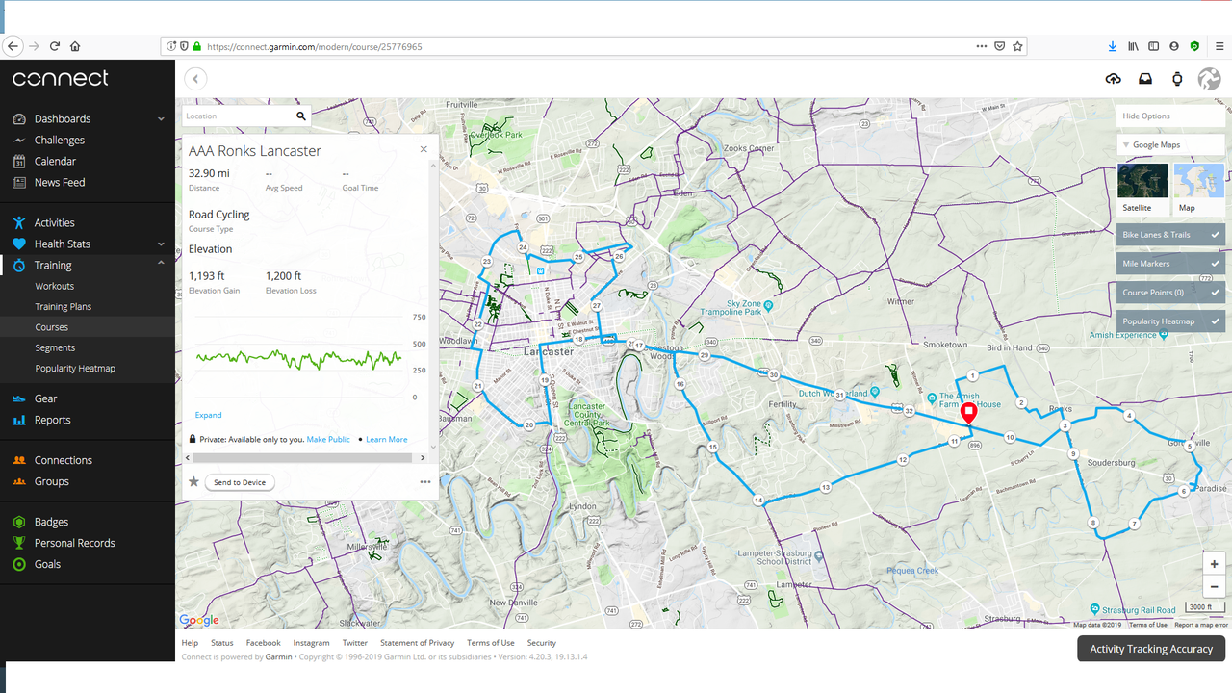Expand the elevation chart
This screenshot has height=693, width=1232.
[208, 415]
